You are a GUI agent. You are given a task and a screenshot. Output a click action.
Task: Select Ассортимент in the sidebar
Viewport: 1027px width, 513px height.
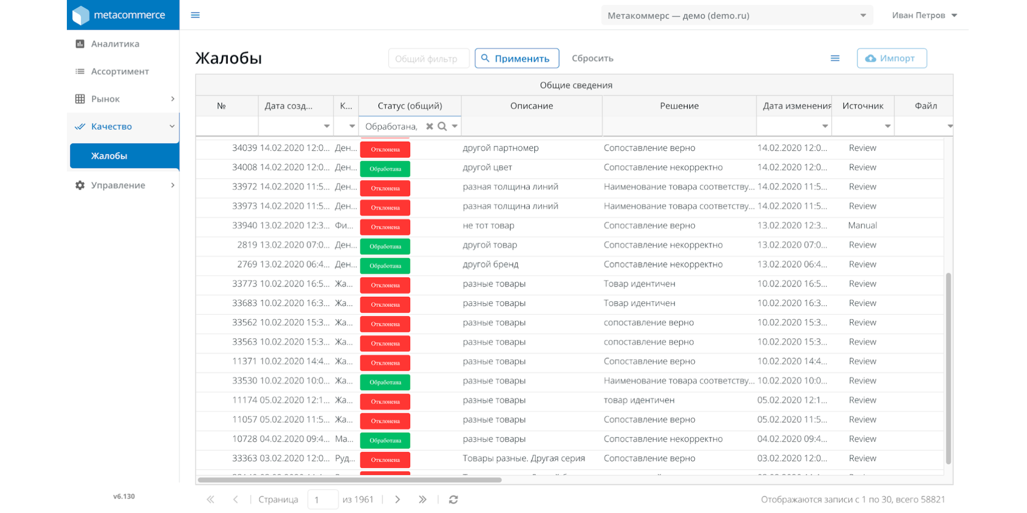120,72
